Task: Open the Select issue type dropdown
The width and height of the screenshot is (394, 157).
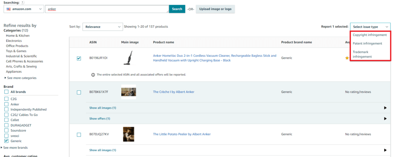Action: (x=370, y=27)
